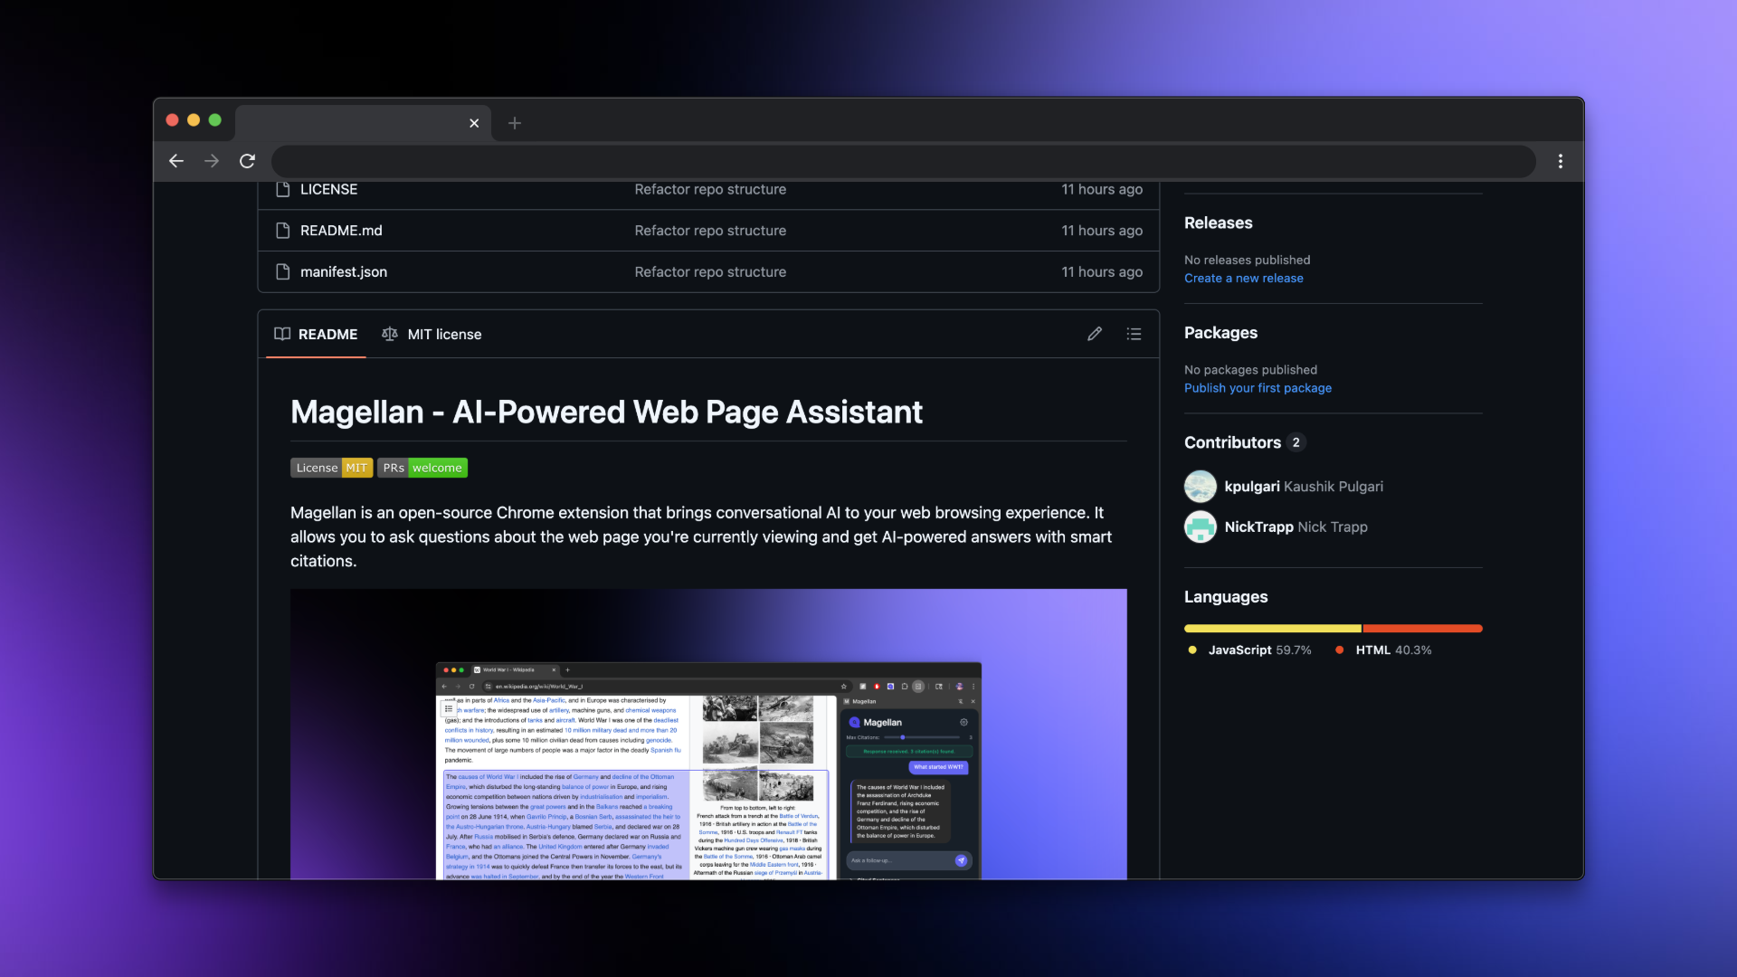This screenshot has height=977, width=1737.
Task: Open the README.md file
Action: [341, 231]
